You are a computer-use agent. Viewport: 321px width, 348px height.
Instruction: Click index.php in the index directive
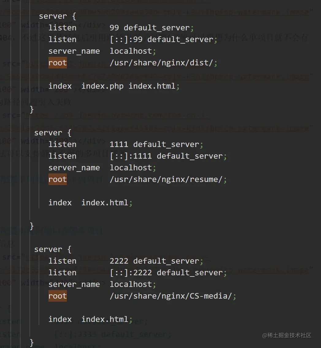point(102,86)
